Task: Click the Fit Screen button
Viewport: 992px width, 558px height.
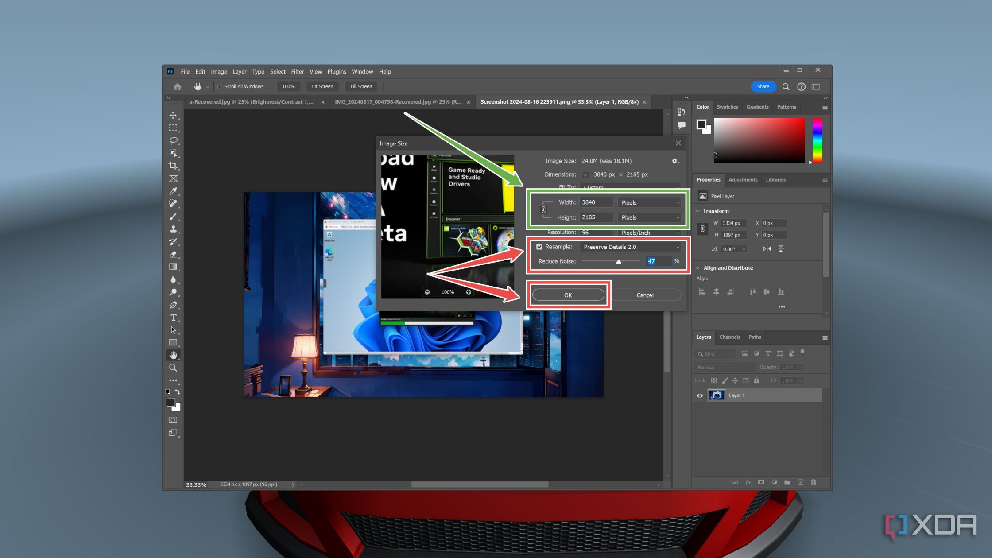Action: [x=322, y=86]
